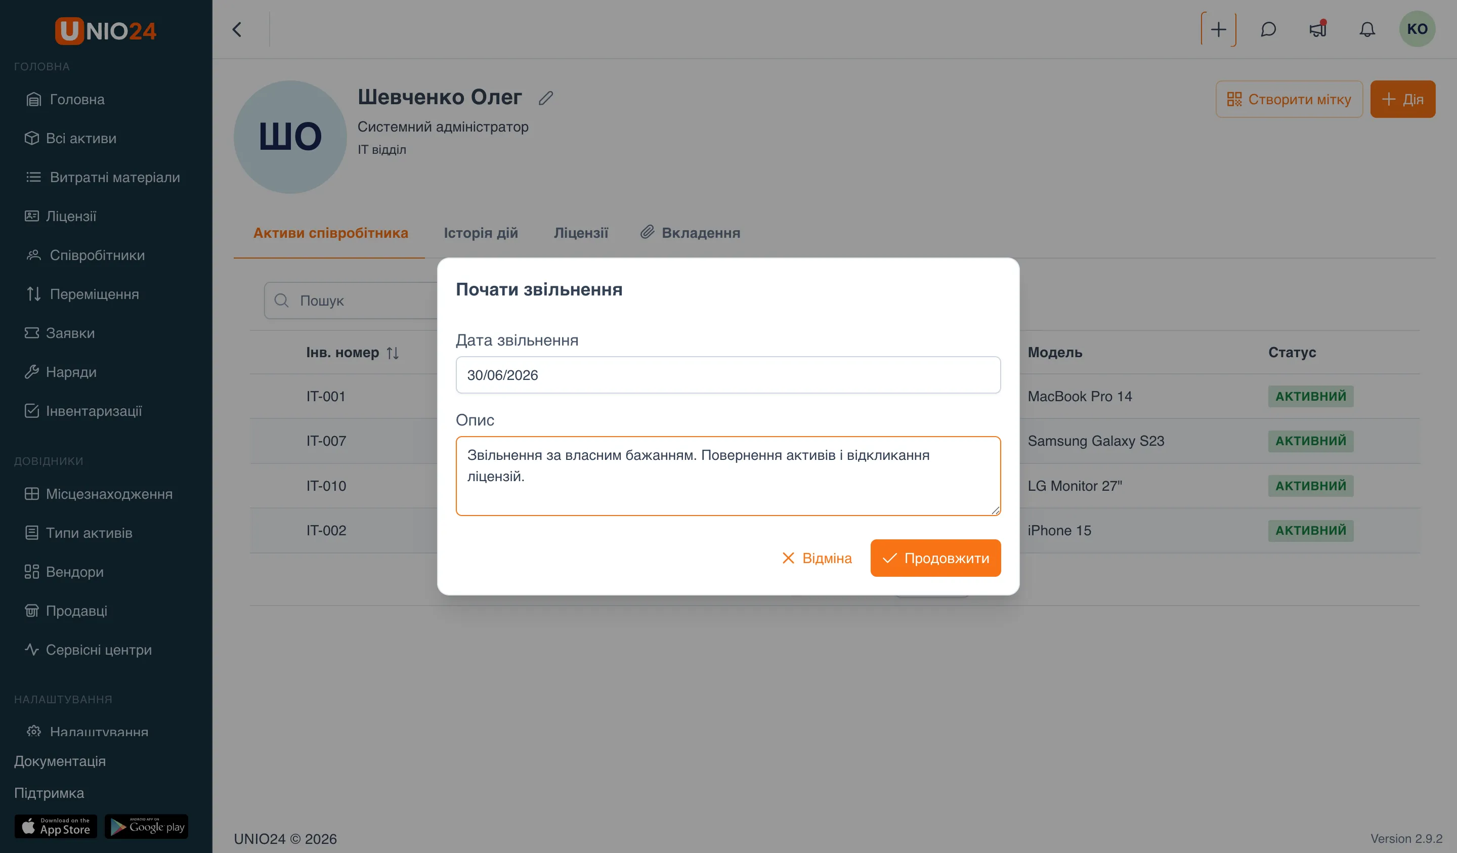Screen dimensions: 1457x853
Task: Click the Модель column header
Action: point(1055,352)
